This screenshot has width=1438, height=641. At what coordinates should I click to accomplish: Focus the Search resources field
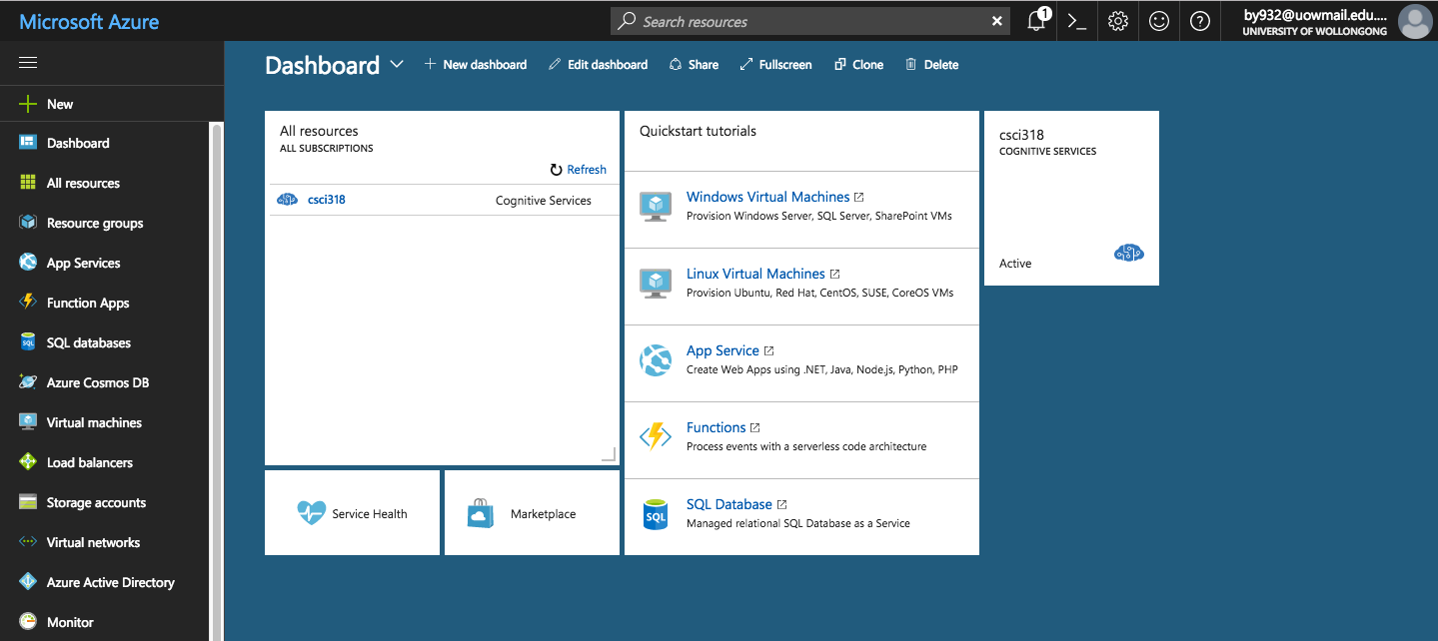(809, 21)
